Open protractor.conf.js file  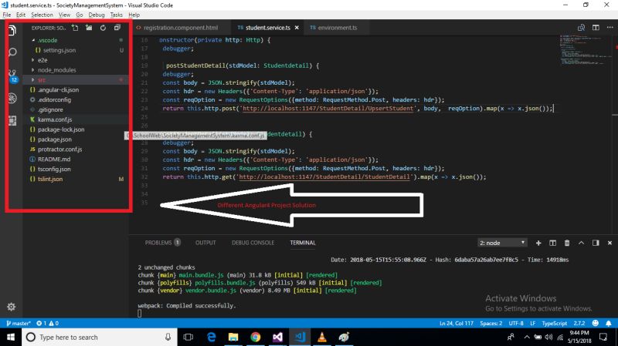point(59,149)
